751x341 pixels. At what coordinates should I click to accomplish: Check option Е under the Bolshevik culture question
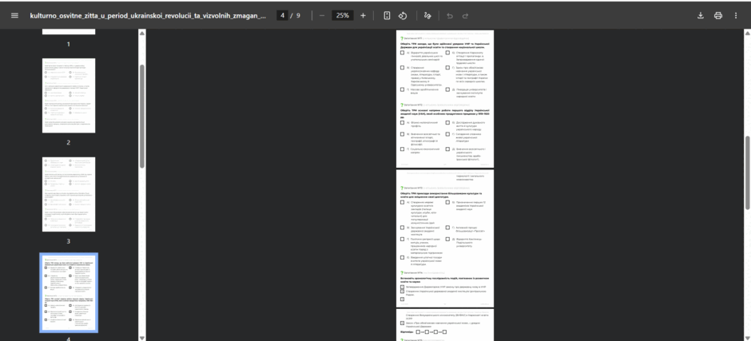coord(403,257)
